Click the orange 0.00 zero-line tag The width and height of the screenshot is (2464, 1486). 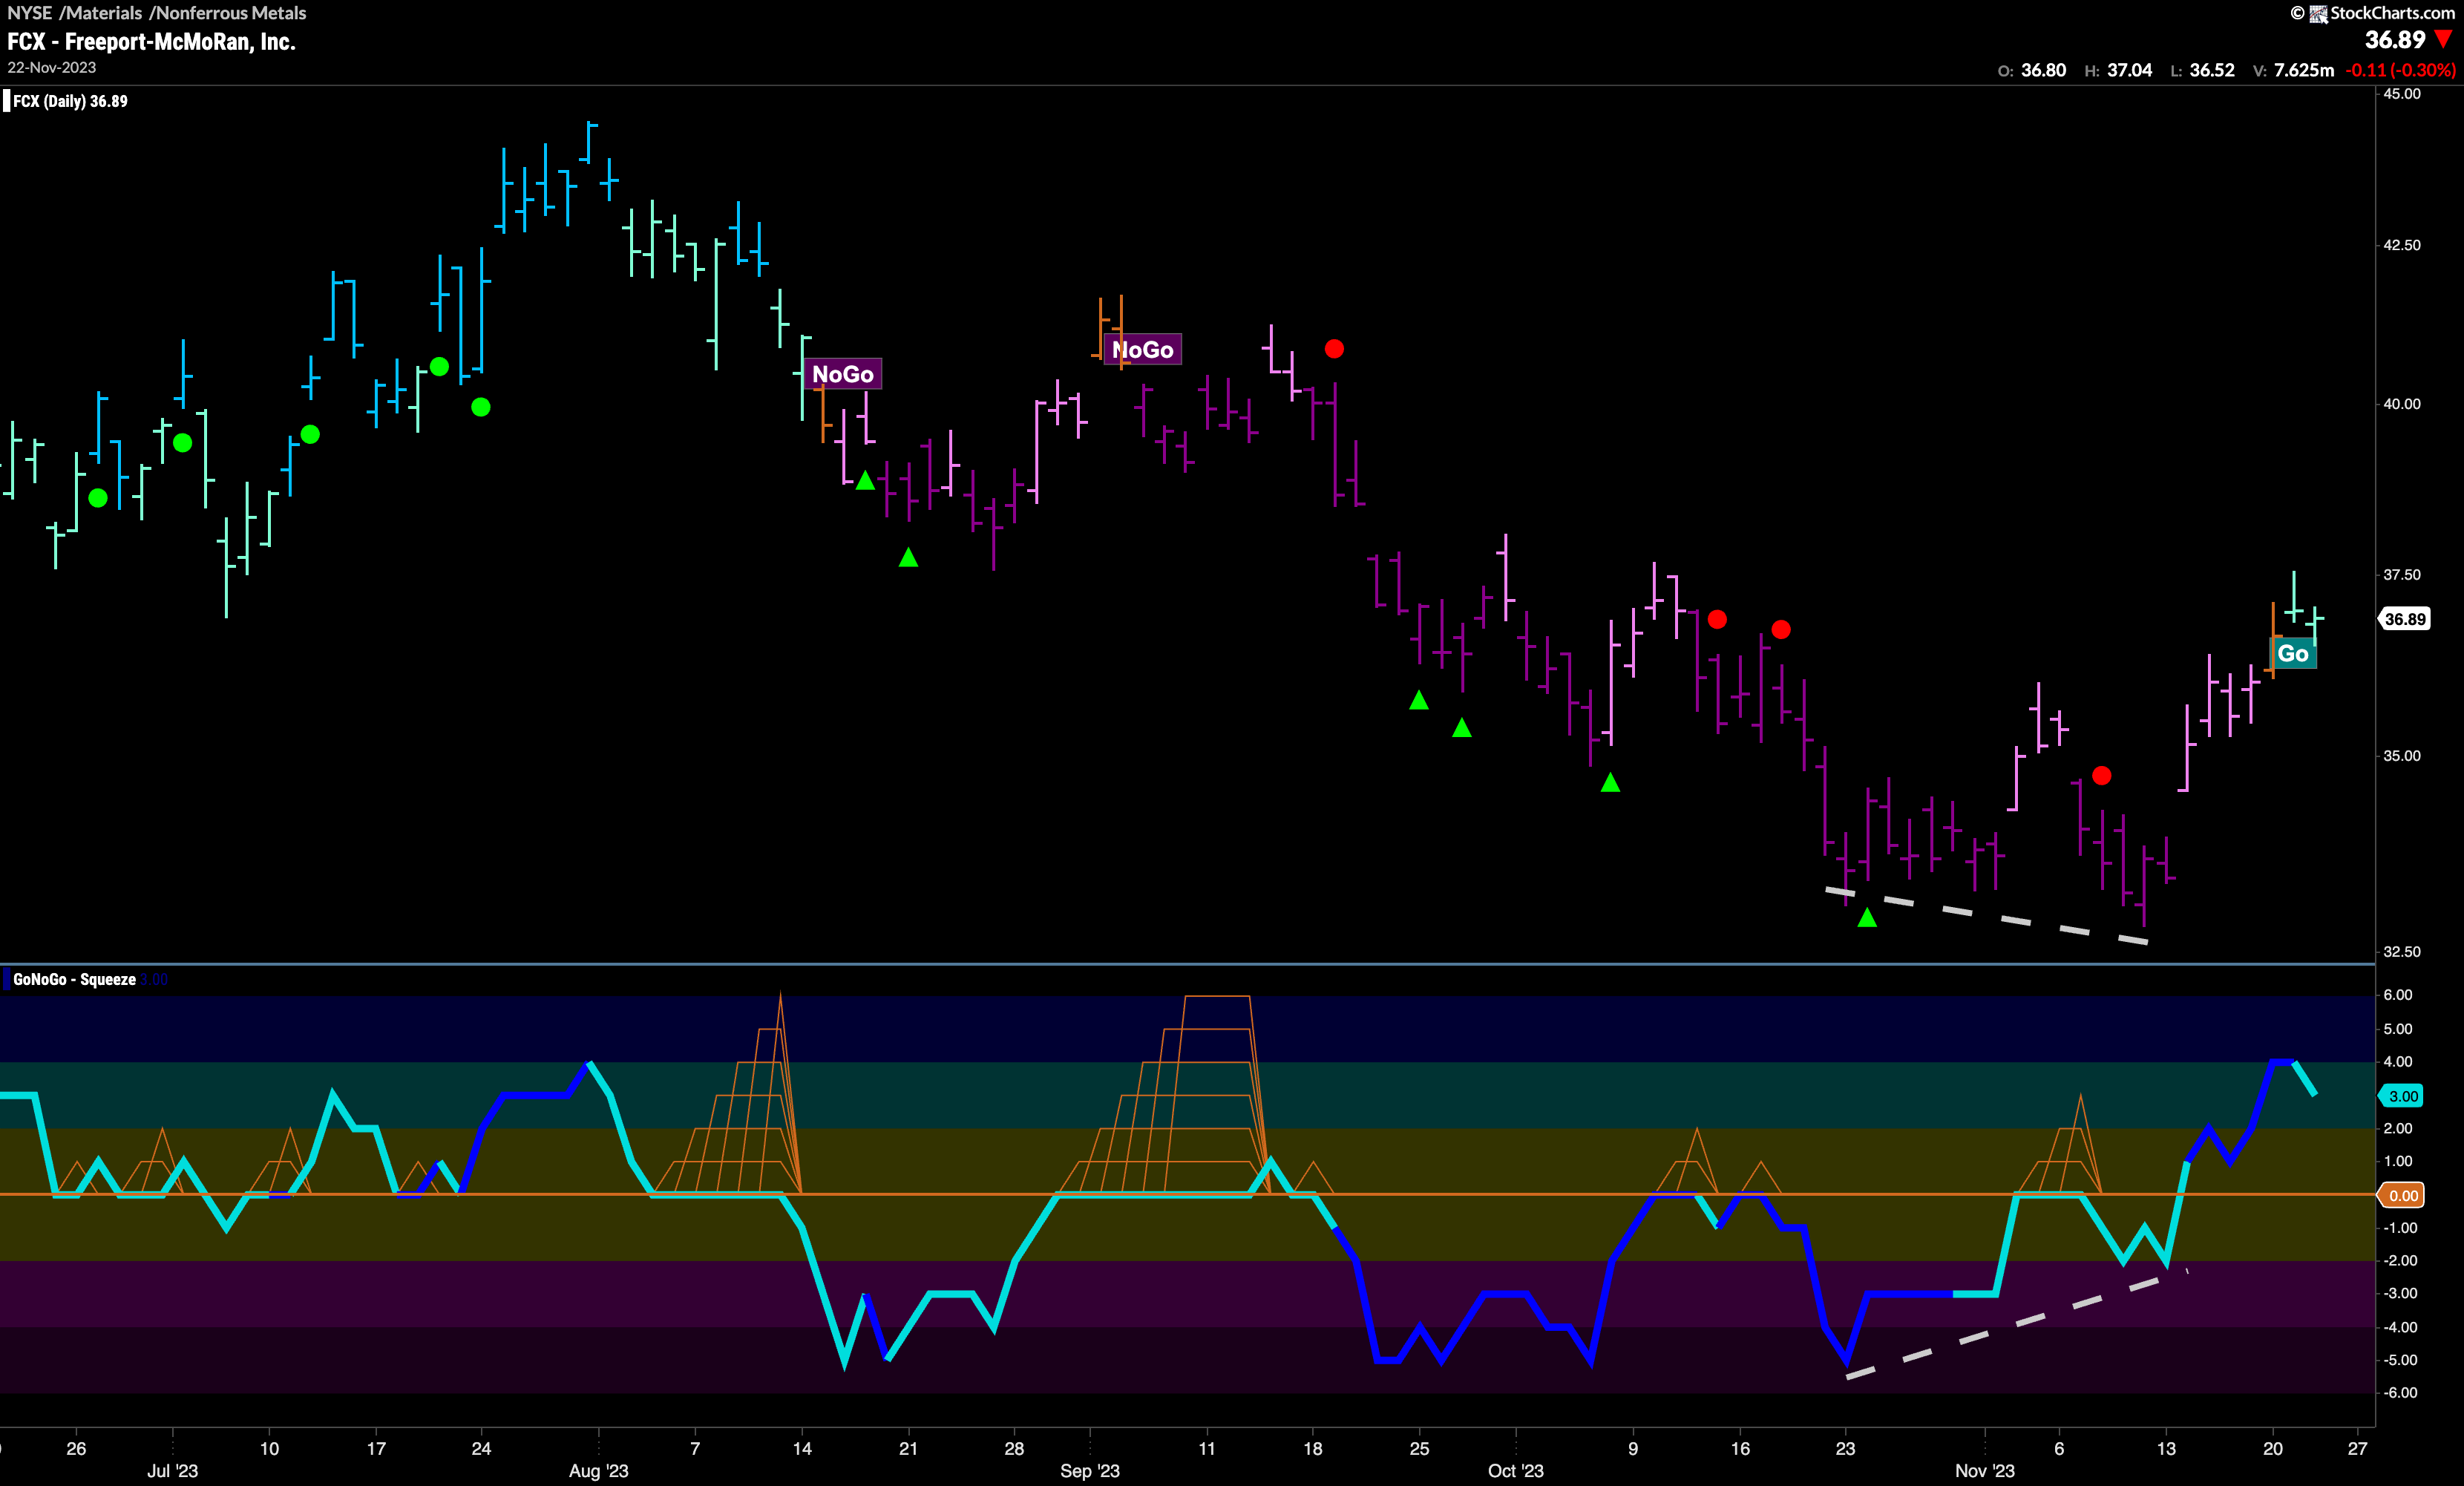coord(2402,1195)
